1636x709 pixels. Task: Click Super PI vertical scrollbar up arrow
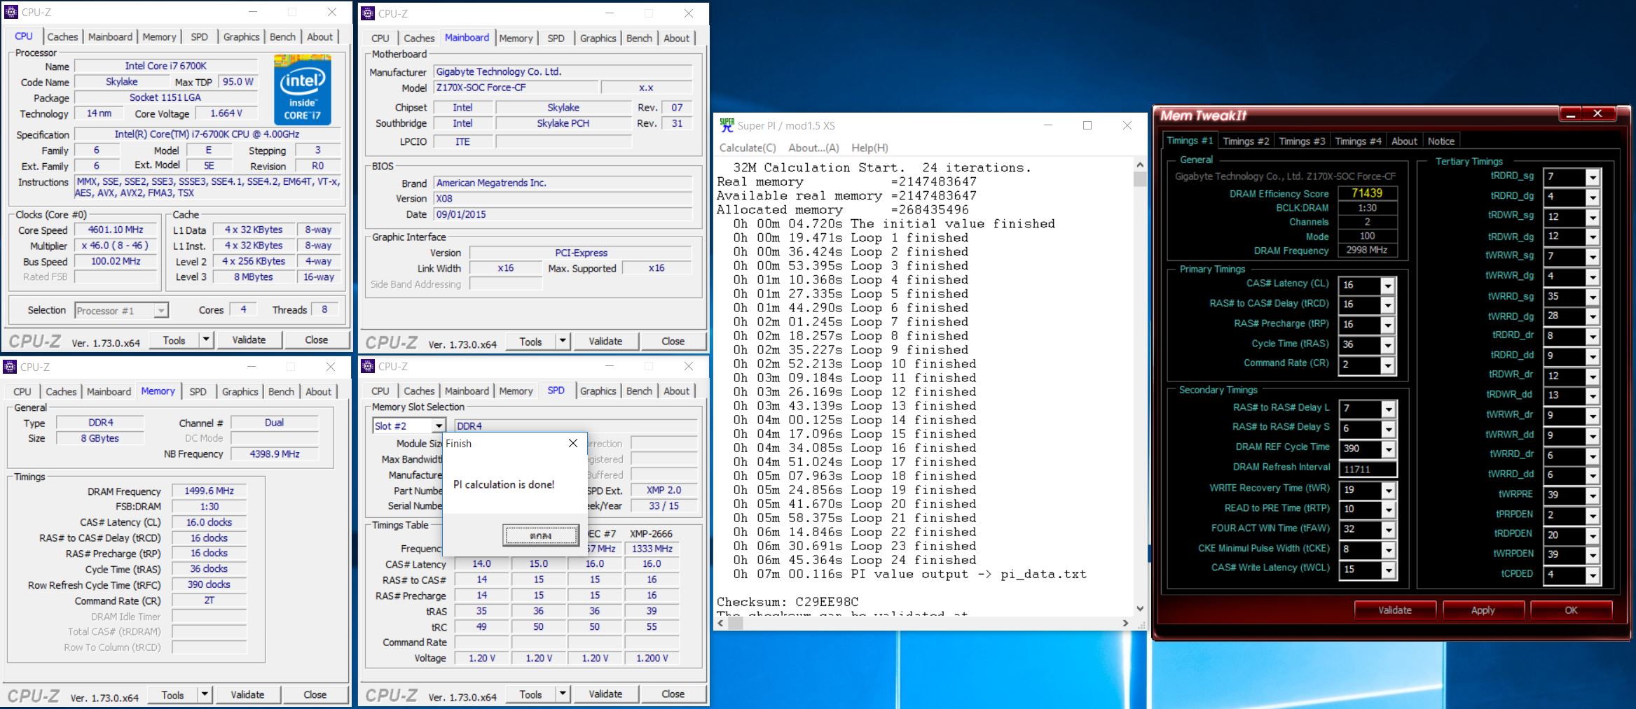point(1140,165)
